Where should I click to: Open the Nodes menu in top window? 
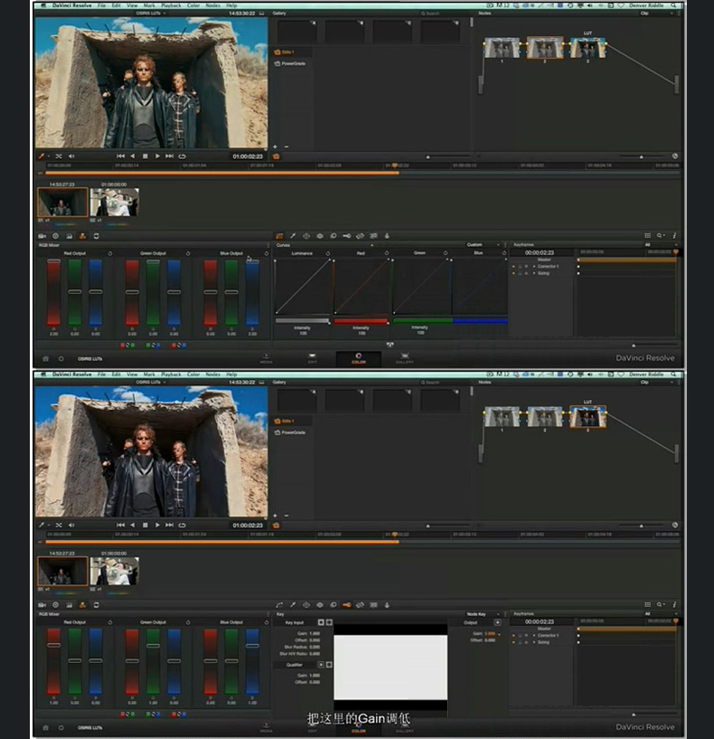click(x=213, y=5)
